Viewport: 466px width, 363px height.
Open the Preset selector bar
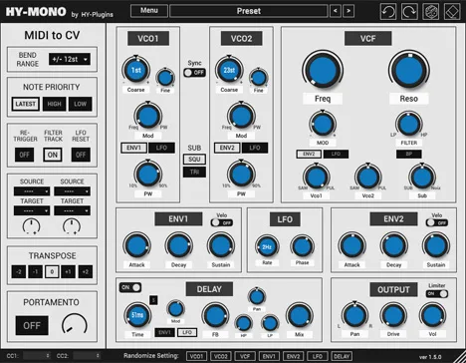pyautogui.click(x=249, y=11)
